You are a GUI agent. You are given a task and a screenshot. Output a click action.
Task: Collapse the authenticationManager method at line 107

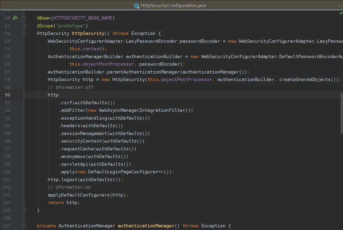(24, 226)
